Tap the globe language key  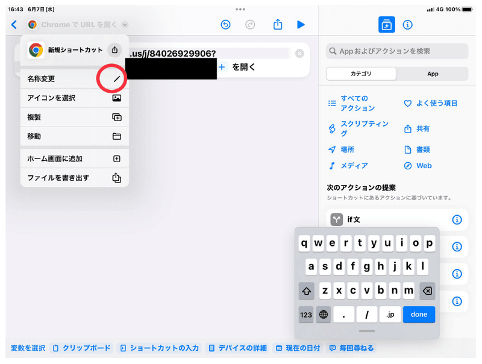click(324, 315)
